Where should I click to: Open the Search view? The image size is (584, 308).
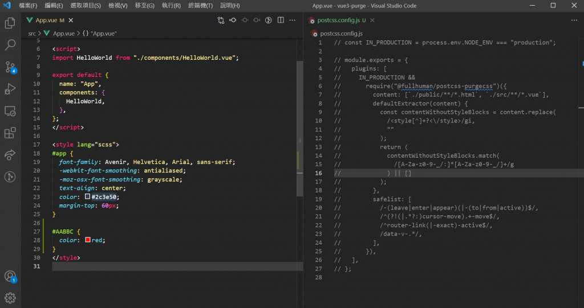coord(10,45)
